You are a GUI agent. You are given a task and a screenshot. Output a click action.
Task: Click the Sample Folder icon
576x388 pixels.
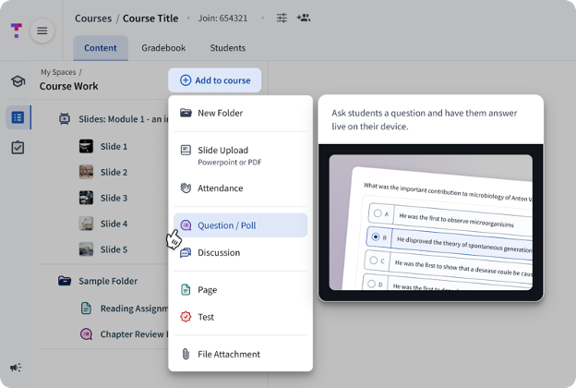(65, 281)
